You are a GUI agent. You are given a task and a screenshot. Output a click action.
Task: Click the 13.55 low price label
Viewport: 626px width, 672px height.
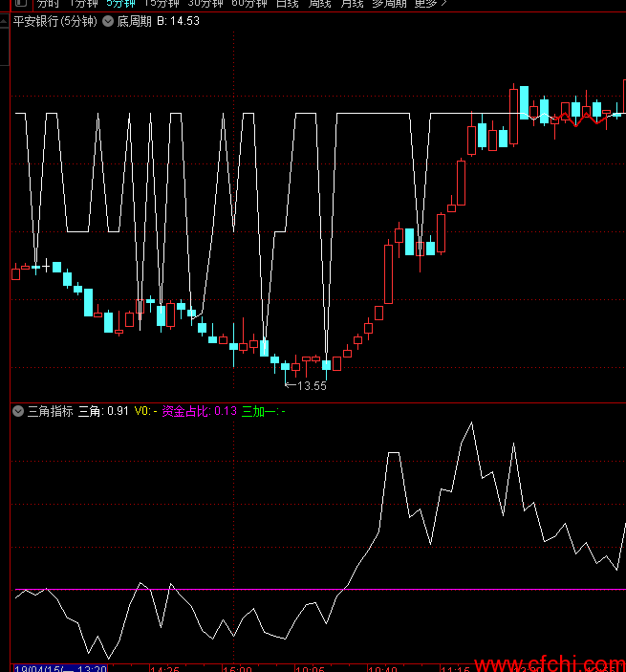[312, 386]
